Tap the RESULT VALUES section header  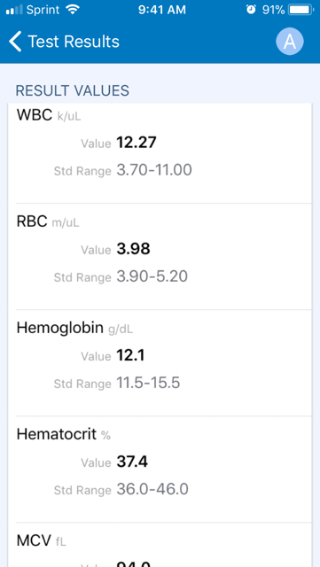pos(72,90)
